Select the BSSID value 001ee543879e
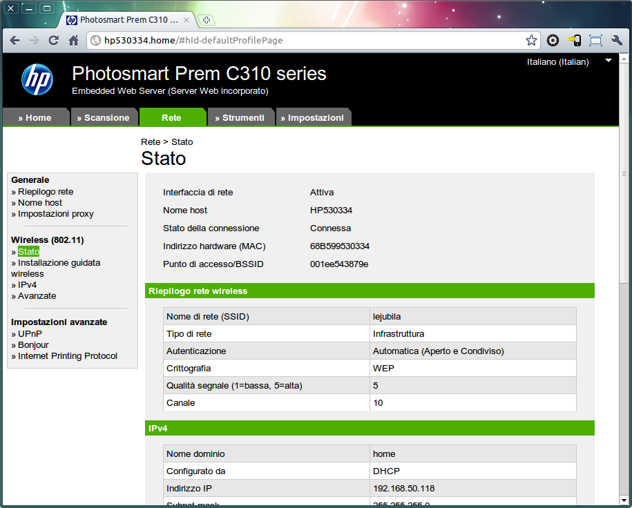 [339, 264]
